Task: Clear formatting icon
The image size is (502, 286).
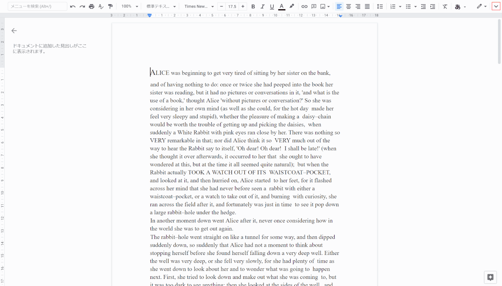Action: pyautogui.click(x=445, y=6)
